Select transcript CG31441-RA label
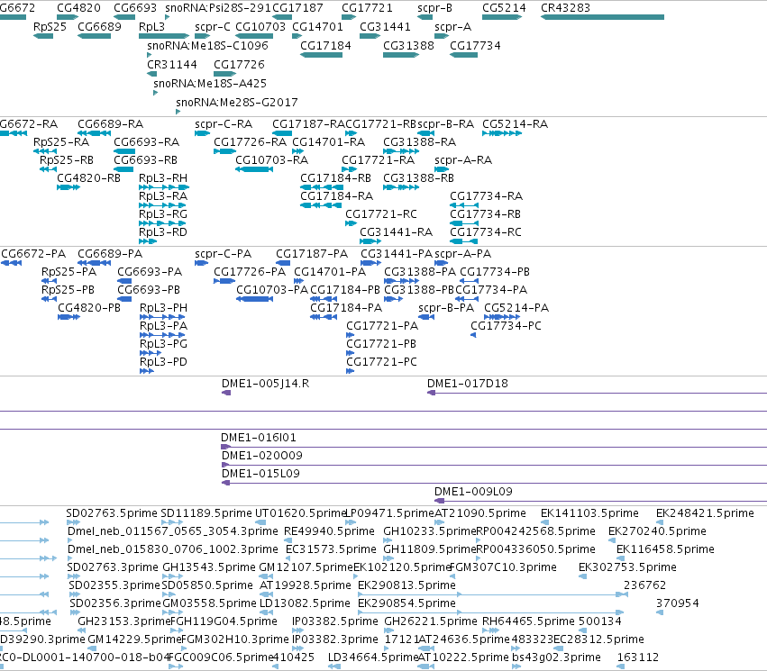Image resolution: width=767 pixels, height=671 pixels. (397, 232)
